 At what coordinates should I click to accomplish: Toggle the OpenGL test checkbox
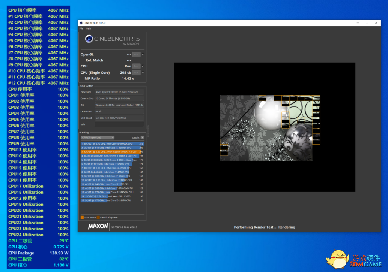143,54
